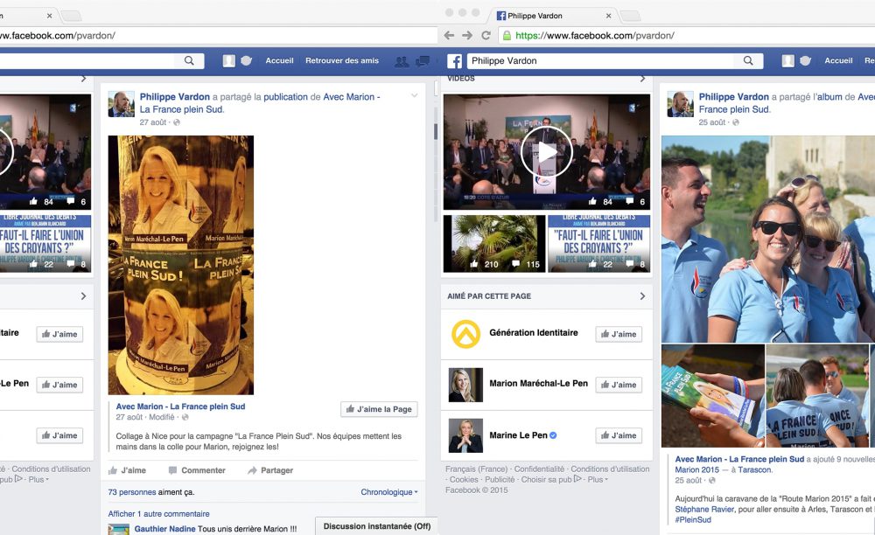Screen dimensions: 875x535
Task: Go to Accueil in left window
Action: point(280,60)
